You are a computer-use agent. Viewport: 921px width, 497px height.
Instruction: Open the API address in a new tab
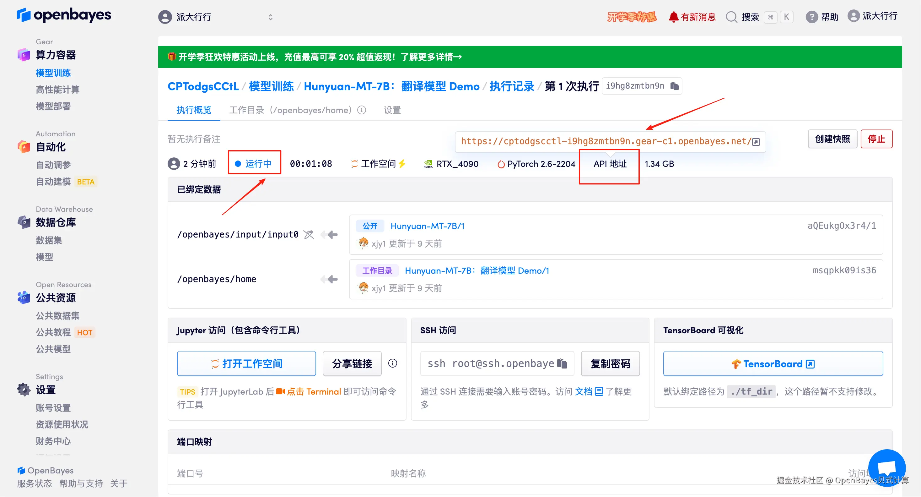pyautogui.click(x=756, y=141)
